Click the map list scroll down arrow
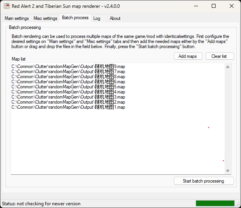 tap(228, 171)
